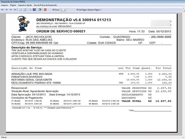Click the date 05/12/2013 in header
This screenshot has width=185, height=139.
coord(164,32)
